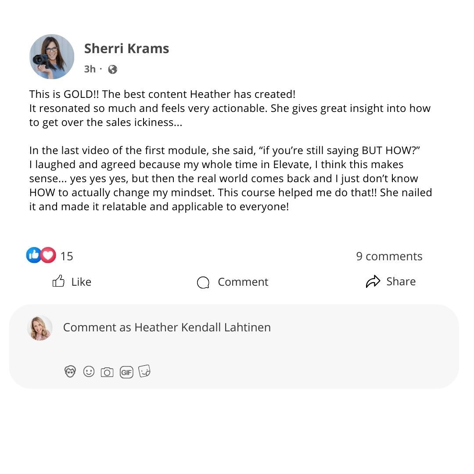Open Sherri Krams' name link

(x=126, y=48)
